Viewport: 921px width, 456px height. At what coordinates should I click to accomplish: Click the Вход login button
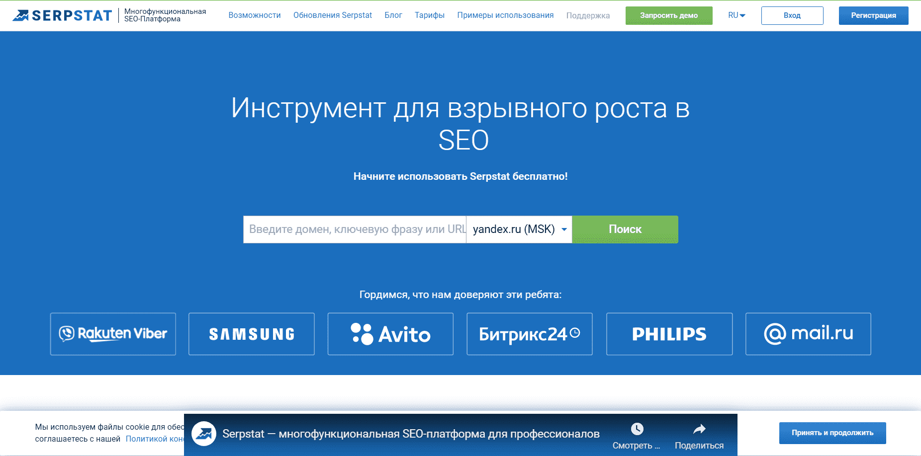pyautogui.click(x=792, y=15)
